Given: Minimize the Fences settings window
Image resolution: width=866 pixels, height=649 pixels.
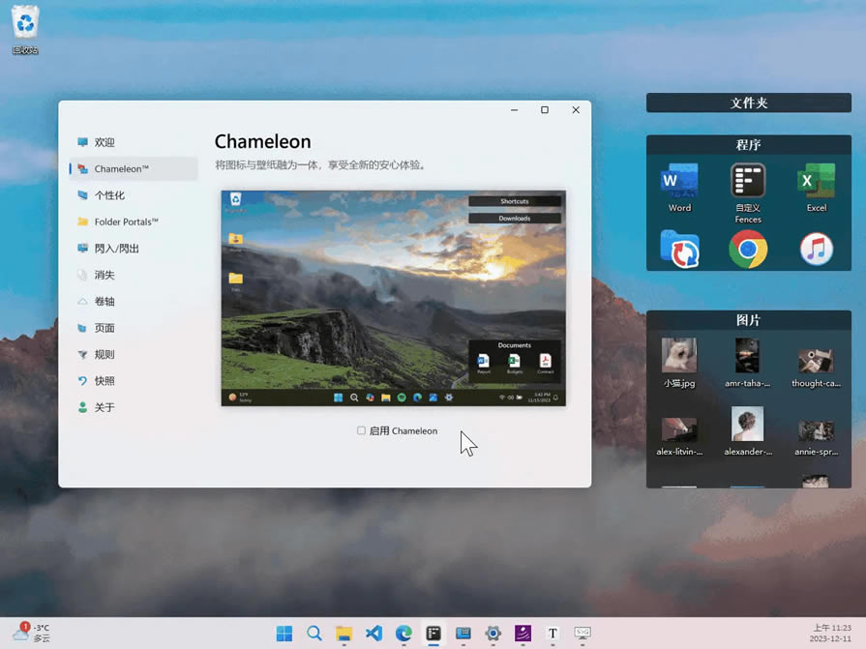Looking at the screenshot, I should point(514,110).
